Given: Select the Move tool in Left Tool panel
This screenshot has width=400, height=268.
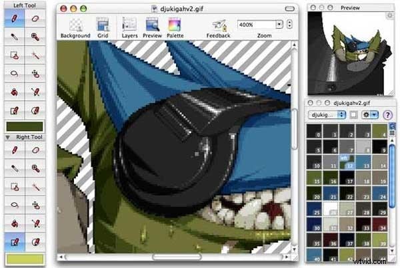Looking at the screenshot, I should 35,74.
